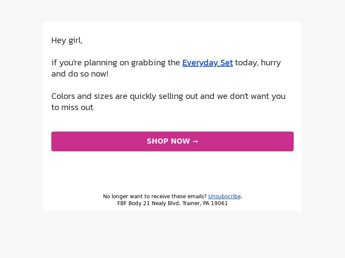Click the word 'emails?' in footer
Image resolution: width=345 pixels, height=258 pixels.
click(197, 197)
